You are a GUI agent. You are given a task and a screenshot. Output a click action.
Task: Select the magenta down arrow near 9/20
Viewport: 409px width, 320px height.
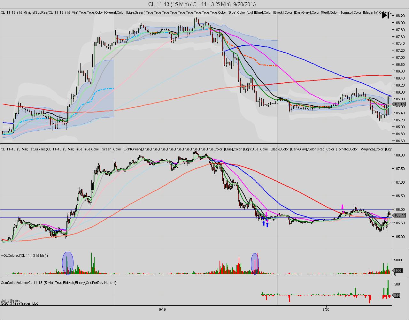tap(343, 207)
